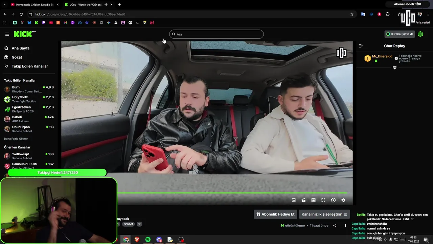The height and width of the screenshot is (244, 433).
Task: Share the VOD via share icon
Action: (335, 225)
